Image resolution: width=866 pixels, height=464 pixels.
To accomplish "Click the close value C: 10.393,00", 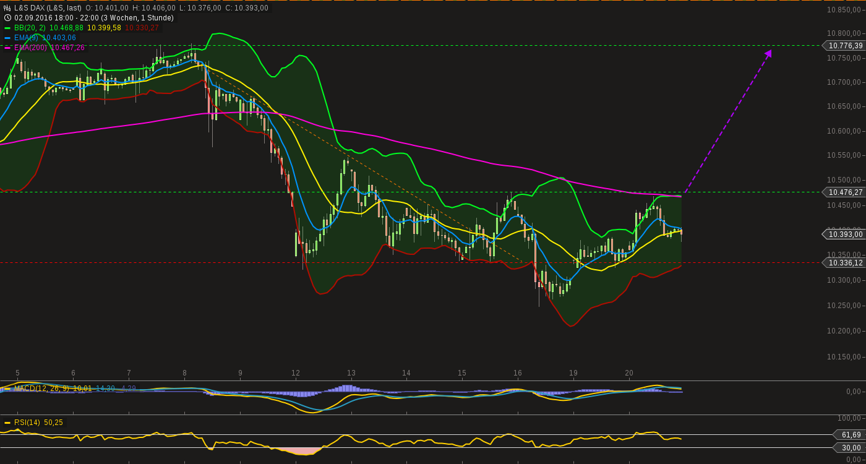I will pos(247,8).
